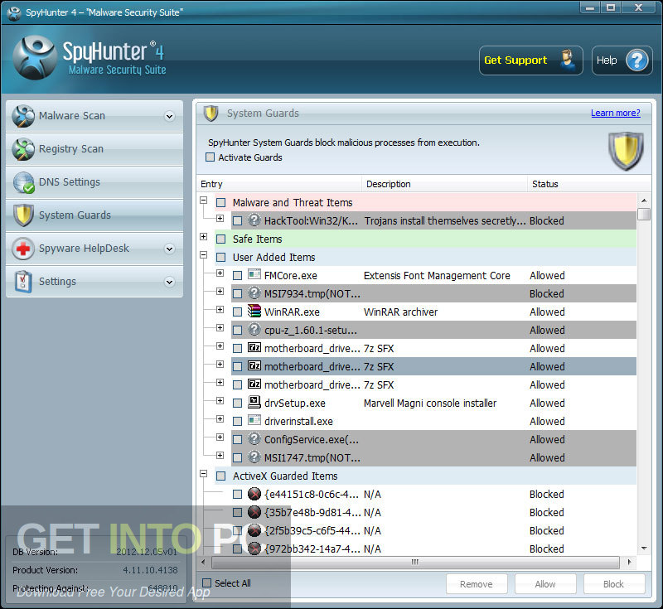
Task: Click the Remove button
Action: pos(476,584)
